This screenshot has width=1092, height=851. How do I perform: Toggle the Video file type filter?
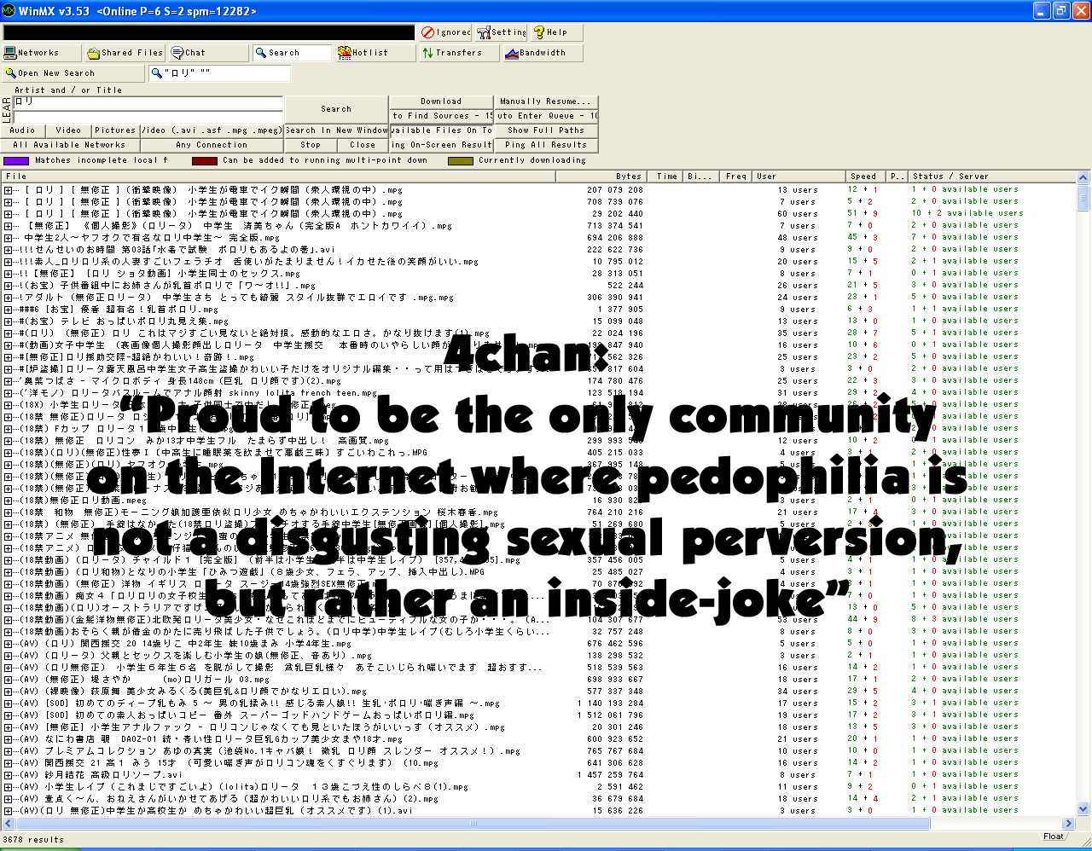click(x=68, y=130)
